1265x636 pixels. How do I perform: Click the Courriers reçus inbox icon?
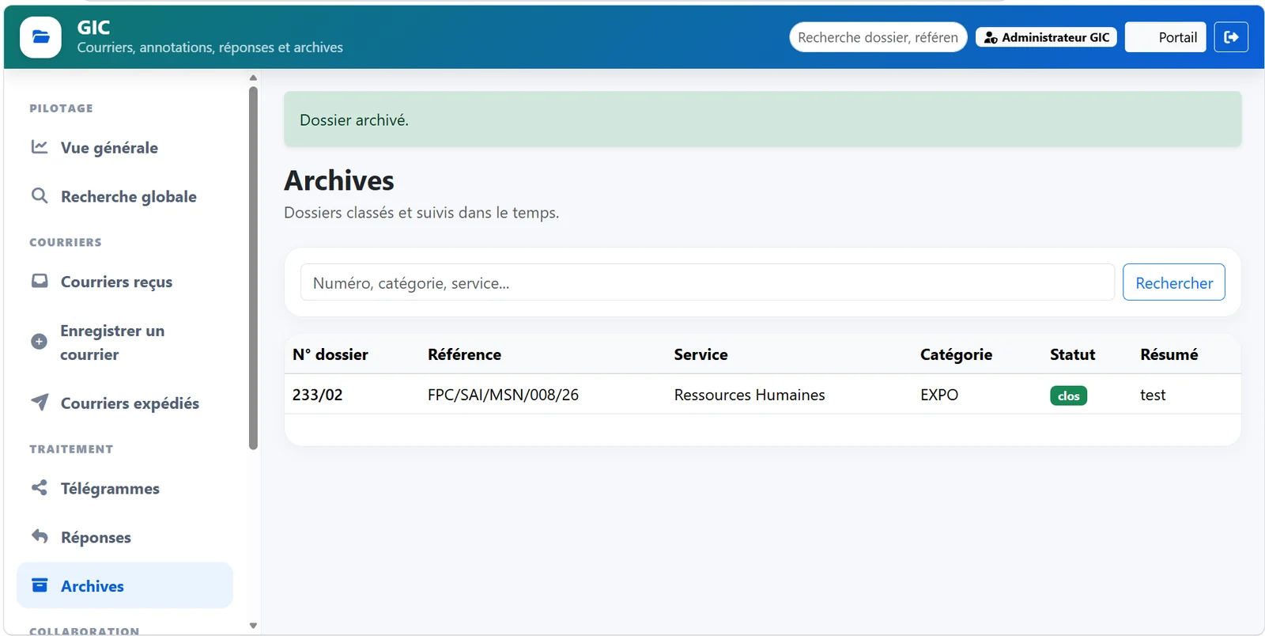click(40, 281)
